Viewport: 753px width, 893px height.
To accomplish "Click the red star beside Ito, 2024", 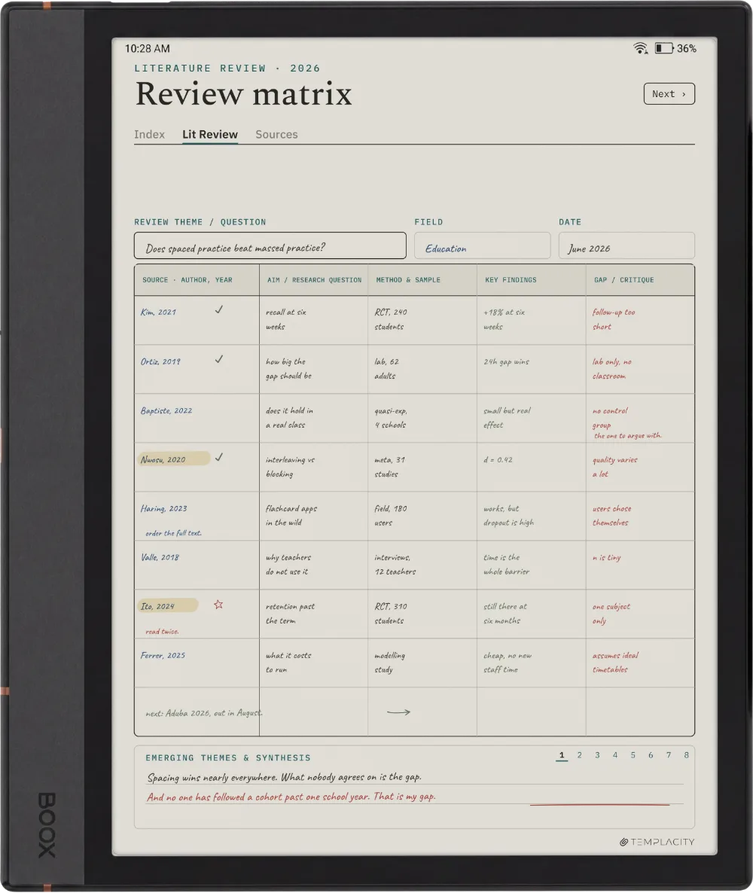I will pyautogui.click(x=218, y=605).
